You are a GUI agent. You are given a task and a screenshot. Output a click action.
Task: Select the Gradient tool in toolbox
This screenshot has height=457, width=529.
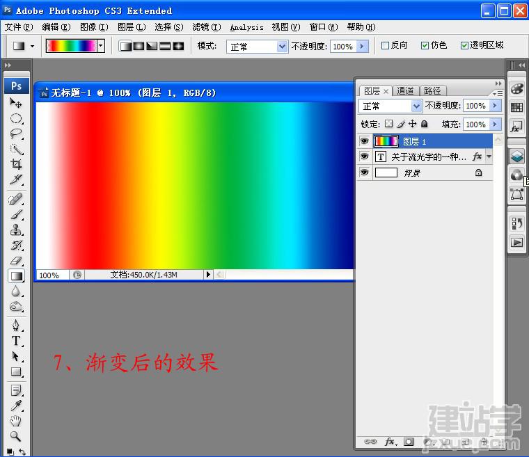pyautogui.click(x=16, y=276)
